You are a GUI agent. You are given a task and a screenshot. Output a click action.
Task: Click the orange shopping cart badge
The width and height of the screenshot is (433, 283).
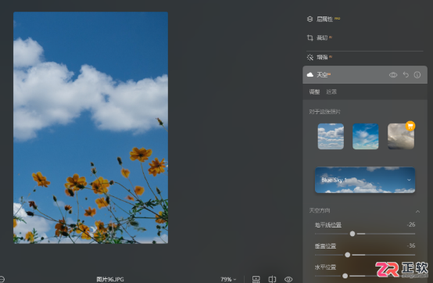pos(410,126)
